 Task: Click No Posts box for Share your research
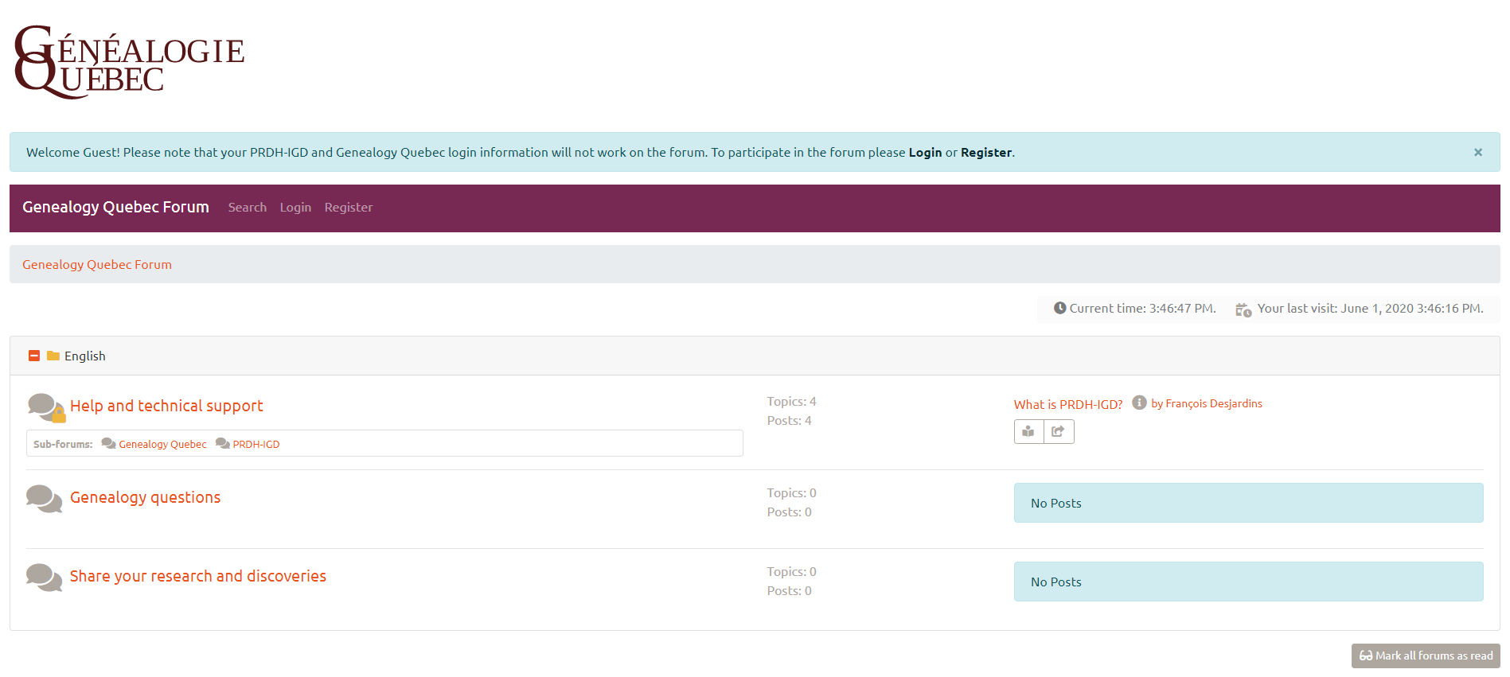(x=1248, y=582)
